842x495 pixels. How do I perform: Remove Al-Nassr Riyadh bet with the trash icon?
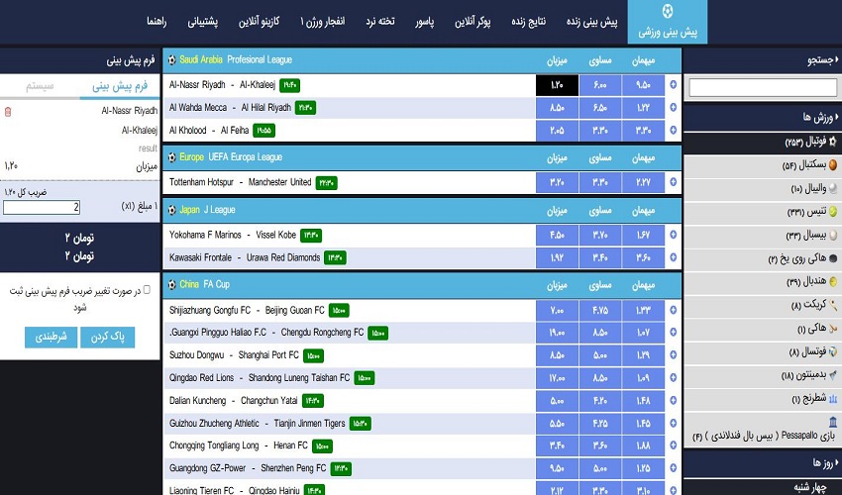[x=8, y=112]
